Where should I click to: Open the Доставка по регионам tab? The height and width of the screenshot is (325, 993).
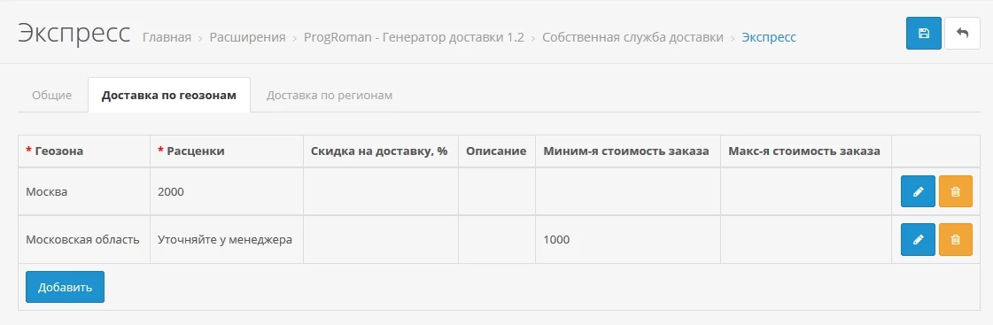(x=330, y=95)
